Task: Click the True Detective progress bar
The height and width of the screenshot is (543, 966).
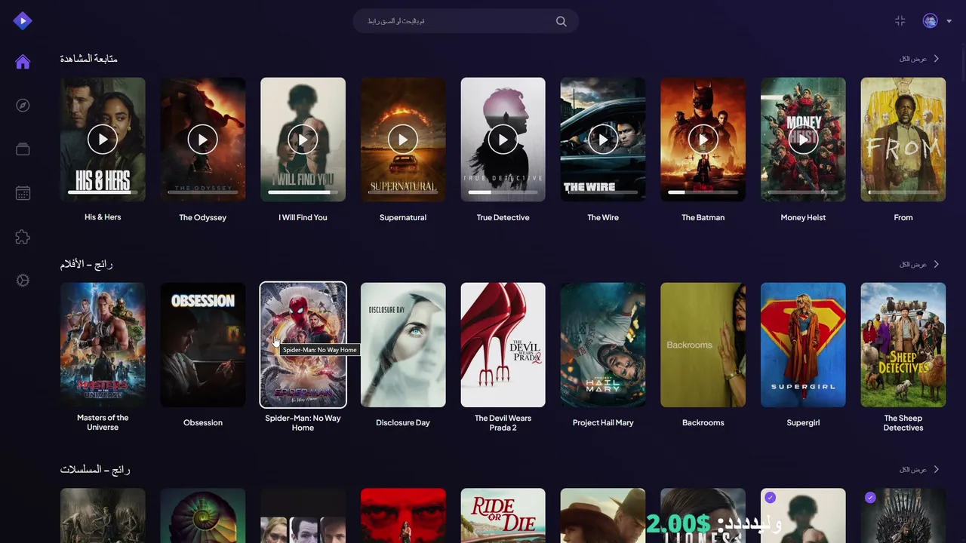Action: click(x=503, y=192)
